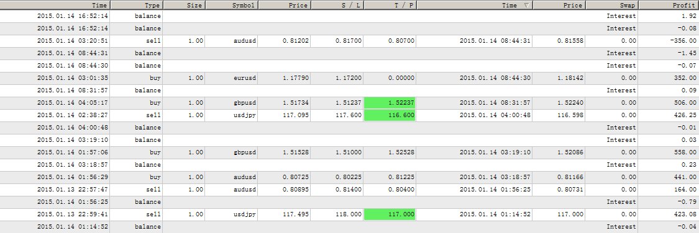This screenshot has height=233, width=699.
Task: Sort by the Swap column header
Action: pyautogui.click(x=611, y=6)
